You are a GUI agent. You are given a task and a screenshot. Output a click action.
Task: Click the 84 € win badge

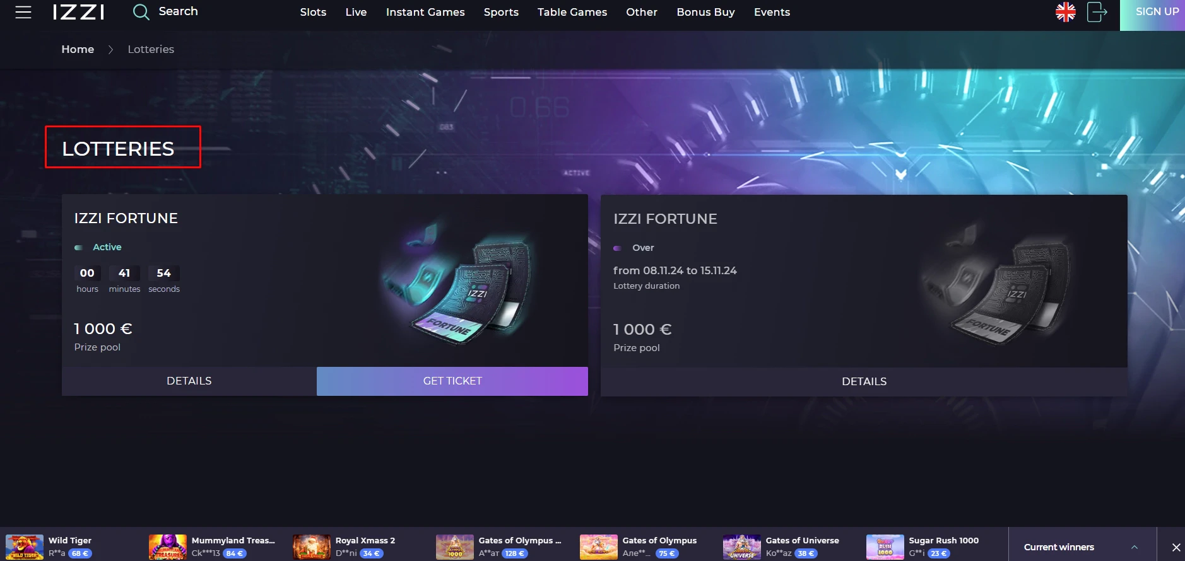click(x=235, y=553)
